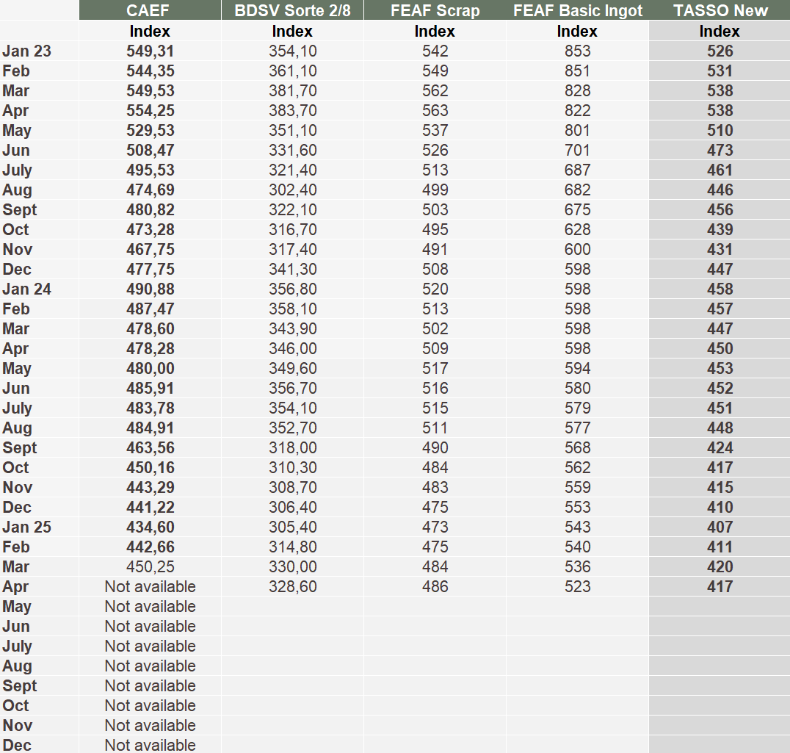
Task: Select the FEAF Basic Ingot header
Action: coord(577,10)
